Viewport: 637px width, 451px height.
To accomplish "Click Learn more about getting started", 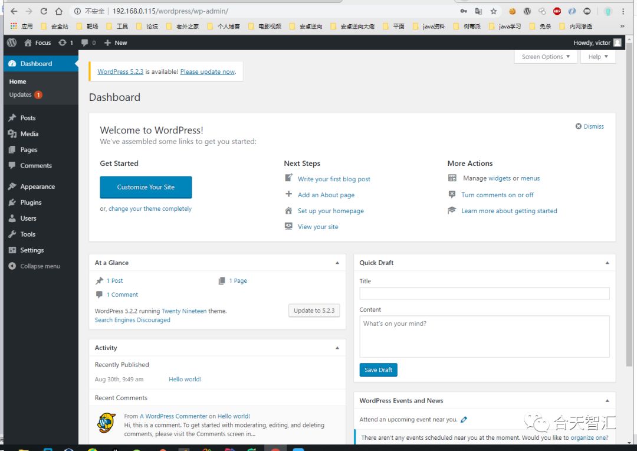I will coord(509,211).
